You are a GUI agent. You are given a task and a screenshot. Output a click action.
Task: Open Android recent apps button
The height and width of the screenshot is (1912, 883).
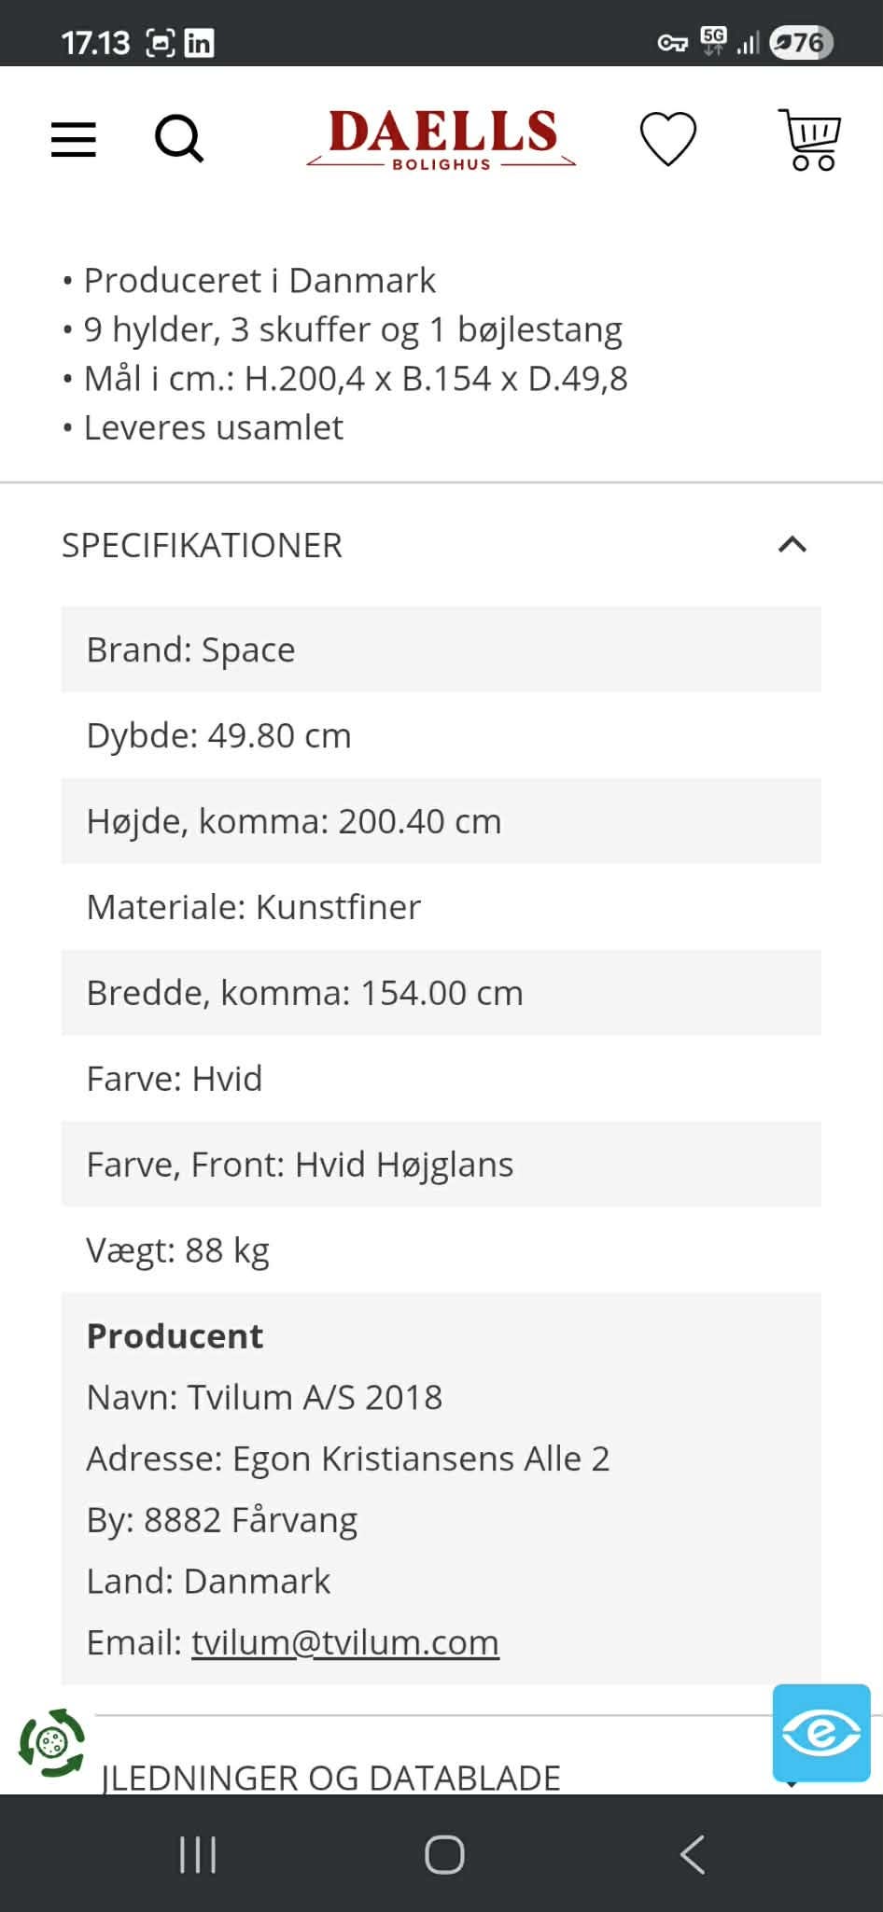[197, 1854]
